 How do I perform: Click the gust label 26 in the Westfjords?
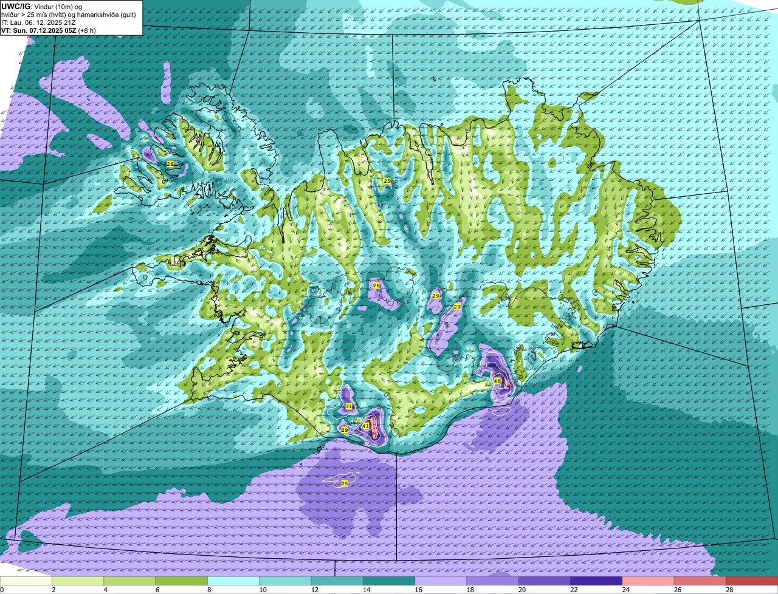[x=170, y=164]
